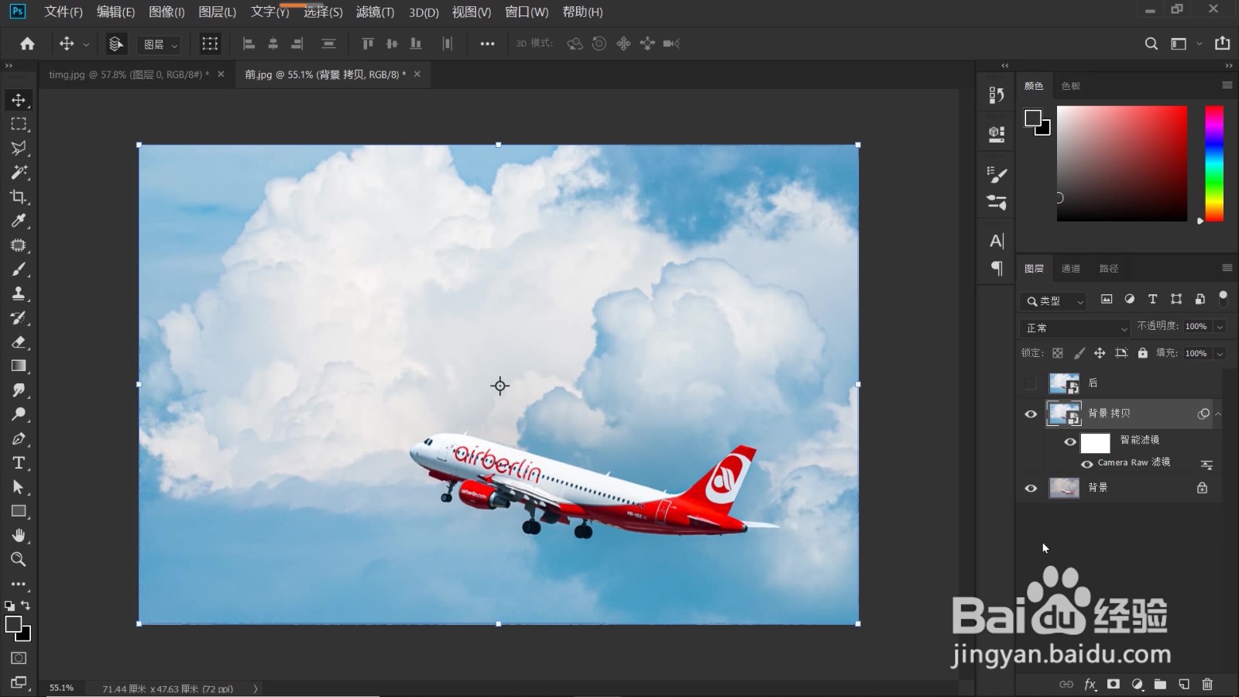Select the Rectangle shape tool

pyautogui.click(x=19, y=511)
